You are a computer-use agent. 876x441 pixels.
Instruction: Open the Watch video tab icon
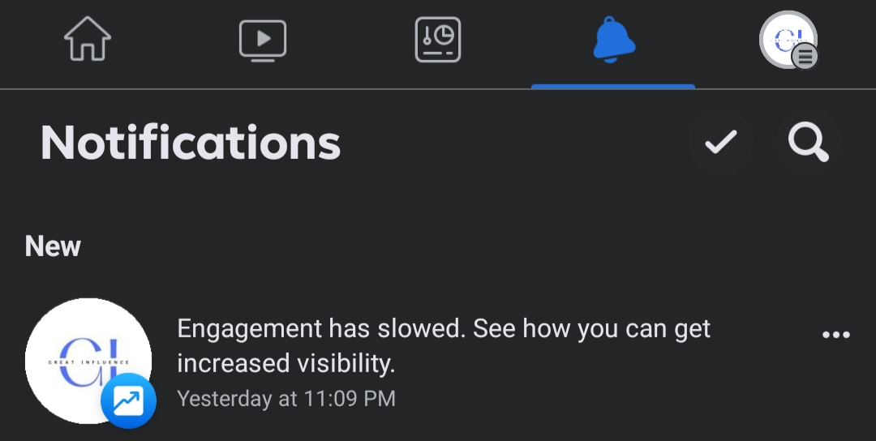[263, 41]
